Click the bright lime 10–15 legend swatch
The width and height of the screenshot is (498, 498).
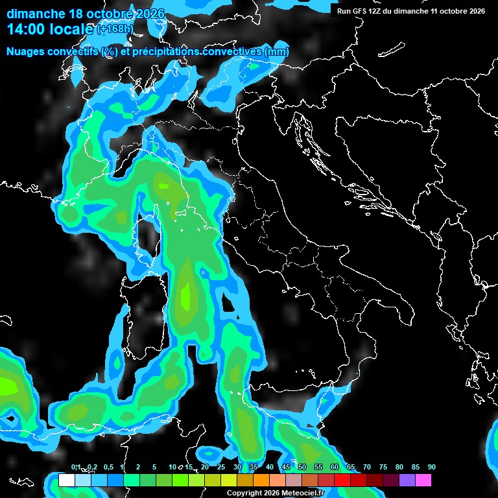[x=180, y=480]
